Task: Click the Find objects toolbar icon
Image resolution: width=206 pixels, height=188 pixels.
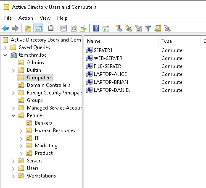Action: [158, 28]
